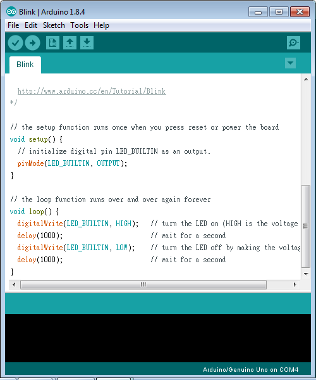The width and height of the screenshot is (316, 380).
Task: Click the horizontal scrollbar right arrow
Action: click(x=295, y=284)
